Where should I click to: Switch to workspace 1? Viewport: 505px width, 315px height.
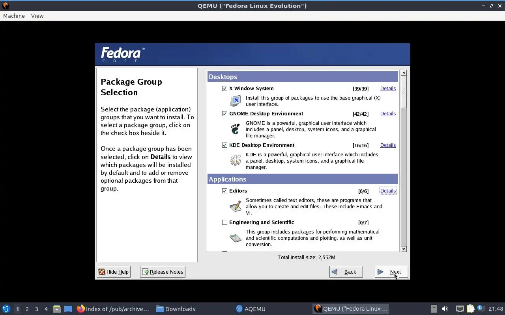pyautogui.click(x=17, y=309)
